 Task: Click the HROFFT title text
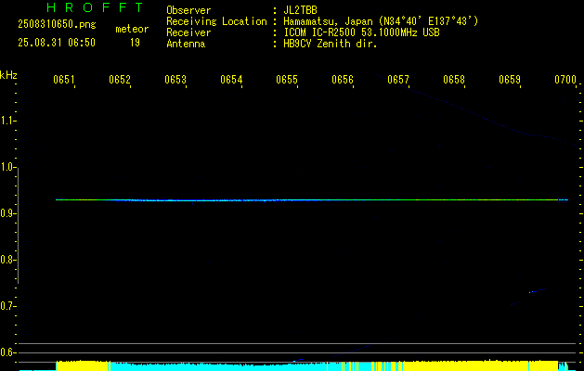(x=95, y=7)
